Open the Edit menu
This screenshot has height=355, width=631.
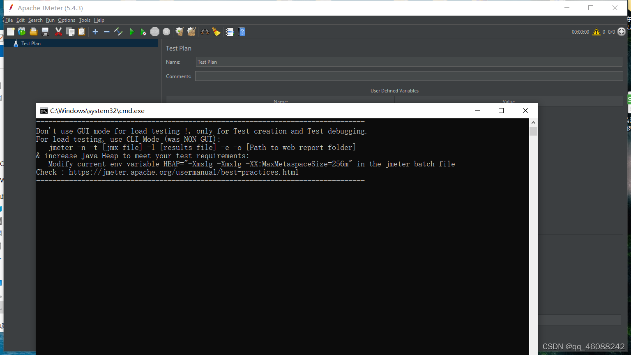[x=21, y=20]
